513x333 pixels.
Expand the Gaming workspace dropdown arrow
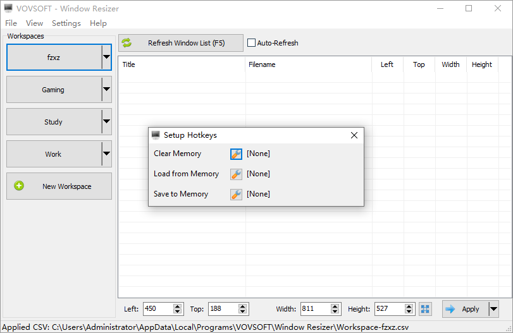[x=106, y=89]
